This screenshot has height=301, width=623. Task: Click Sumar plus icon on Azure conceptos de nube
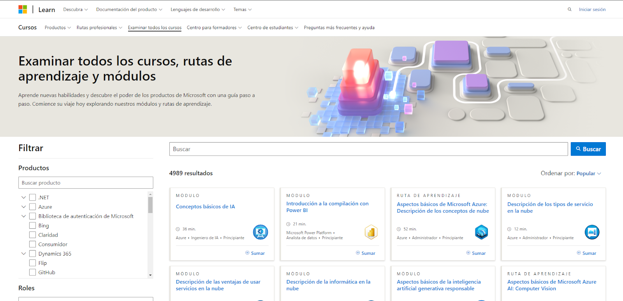(x=468, y=253)
